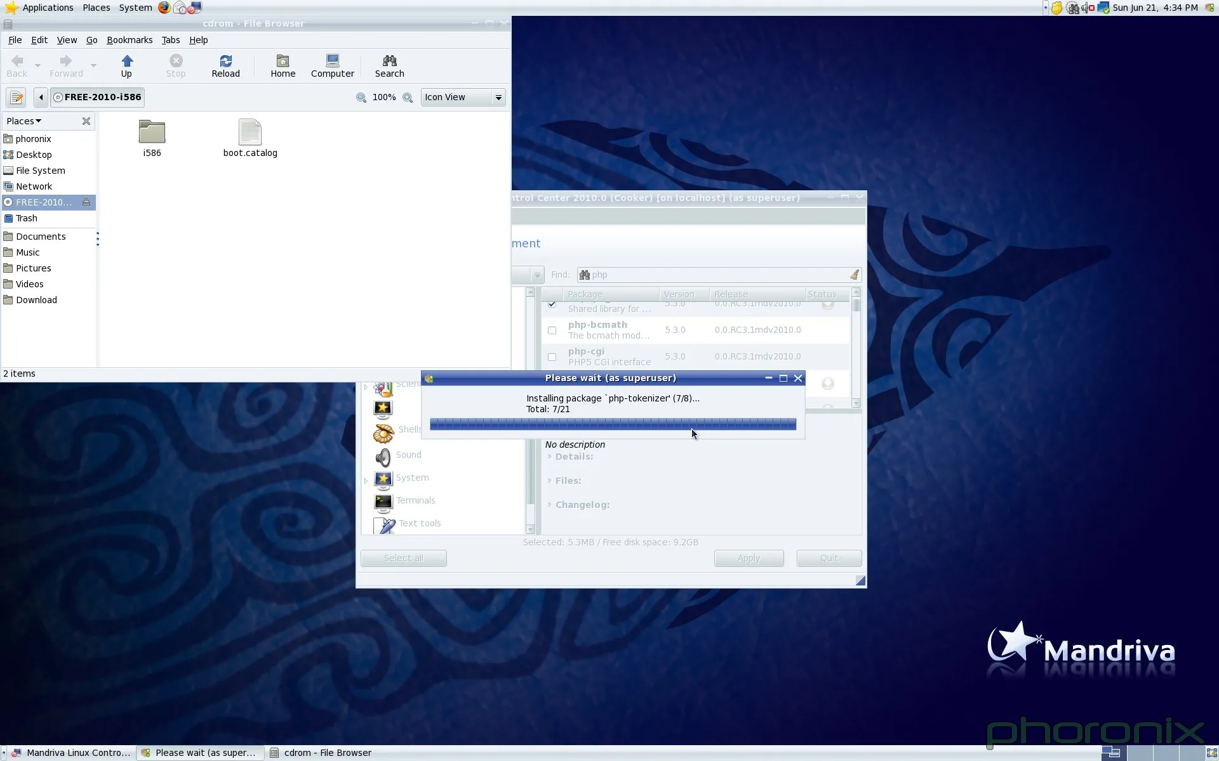Zoom in in the File Browser

pyautogui.click(x=408, y=98)
